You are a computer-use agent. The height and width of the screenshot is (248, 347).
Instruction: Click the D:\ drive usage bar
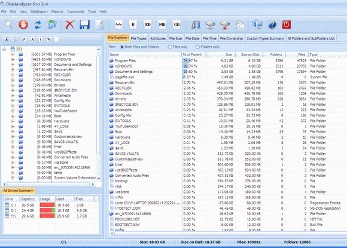pos(47,210)
